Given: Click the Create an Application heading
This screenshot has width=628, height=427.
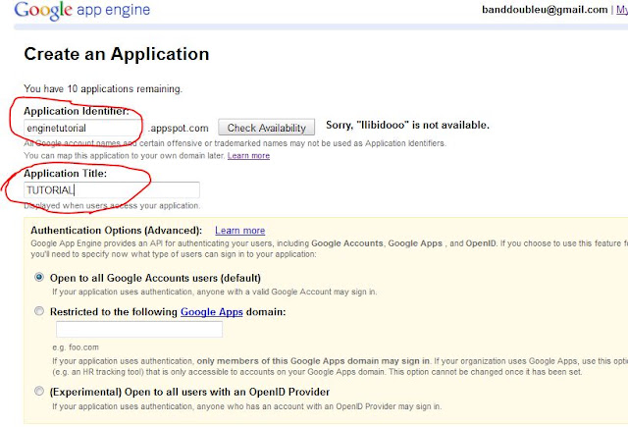Looking at the screenshot, I should (117, 54).
